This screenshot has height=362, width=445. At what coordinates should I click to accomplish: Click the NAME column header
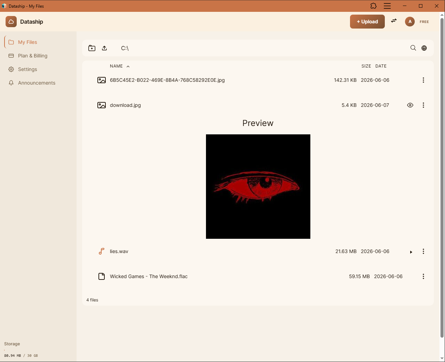coord(116,66)
